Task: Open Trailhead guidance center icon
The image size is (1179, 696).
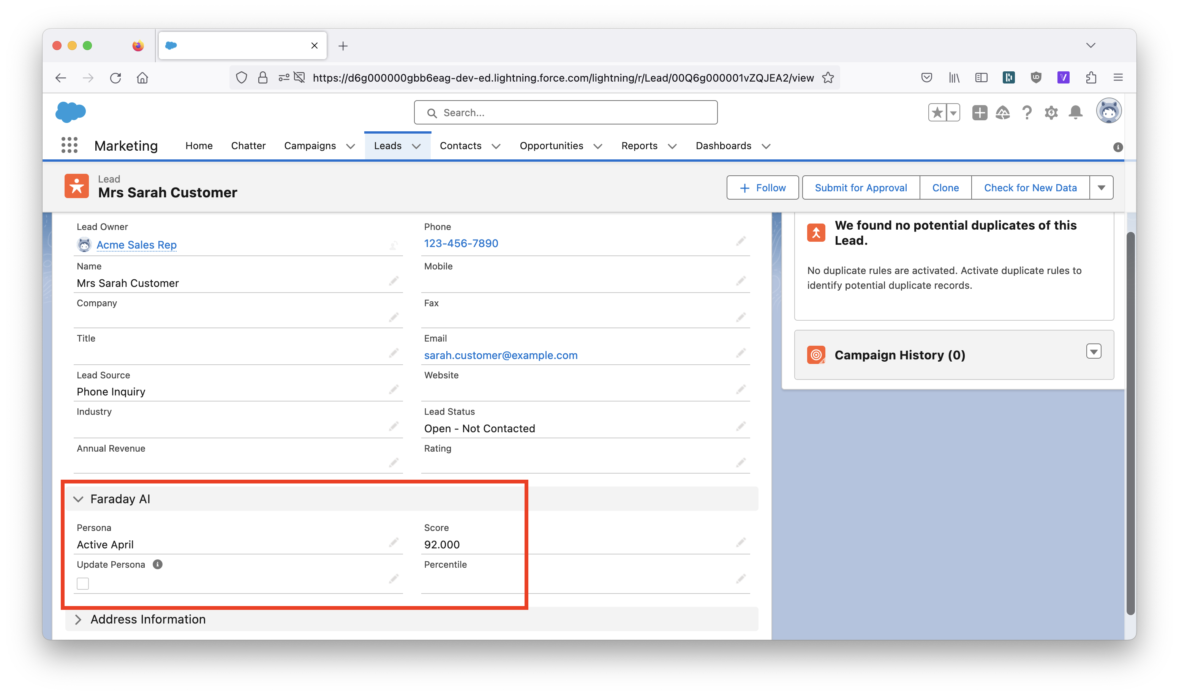Action: click(1002, 113)
